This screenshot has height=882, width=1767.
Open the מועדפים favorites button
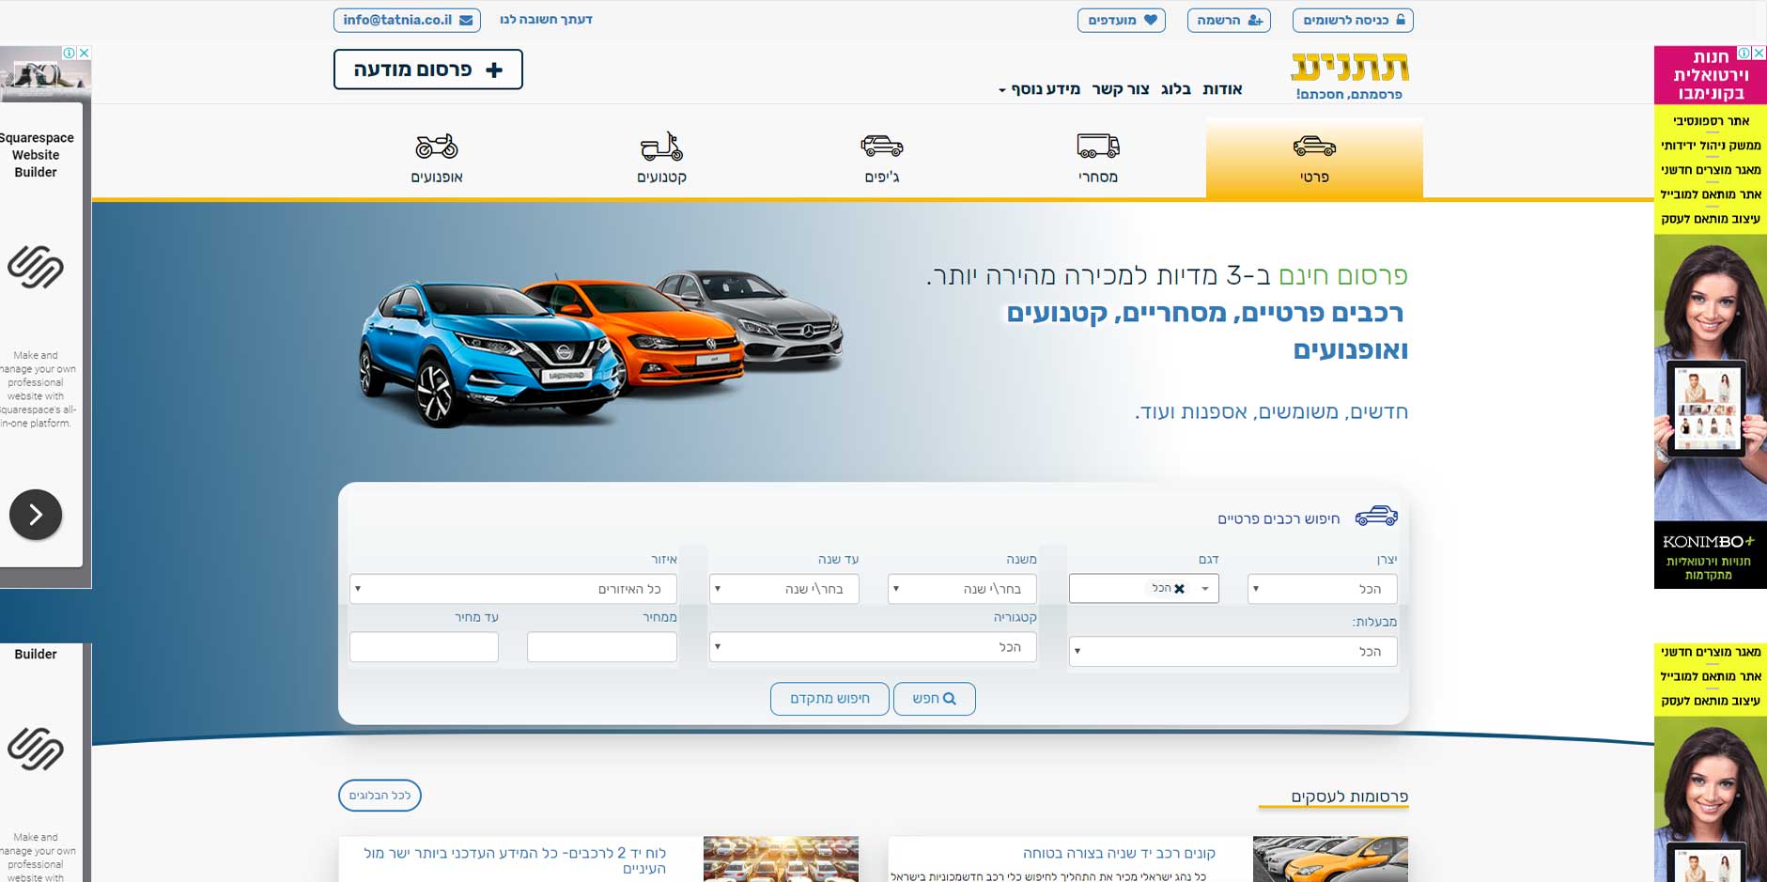click(1122, 20)
